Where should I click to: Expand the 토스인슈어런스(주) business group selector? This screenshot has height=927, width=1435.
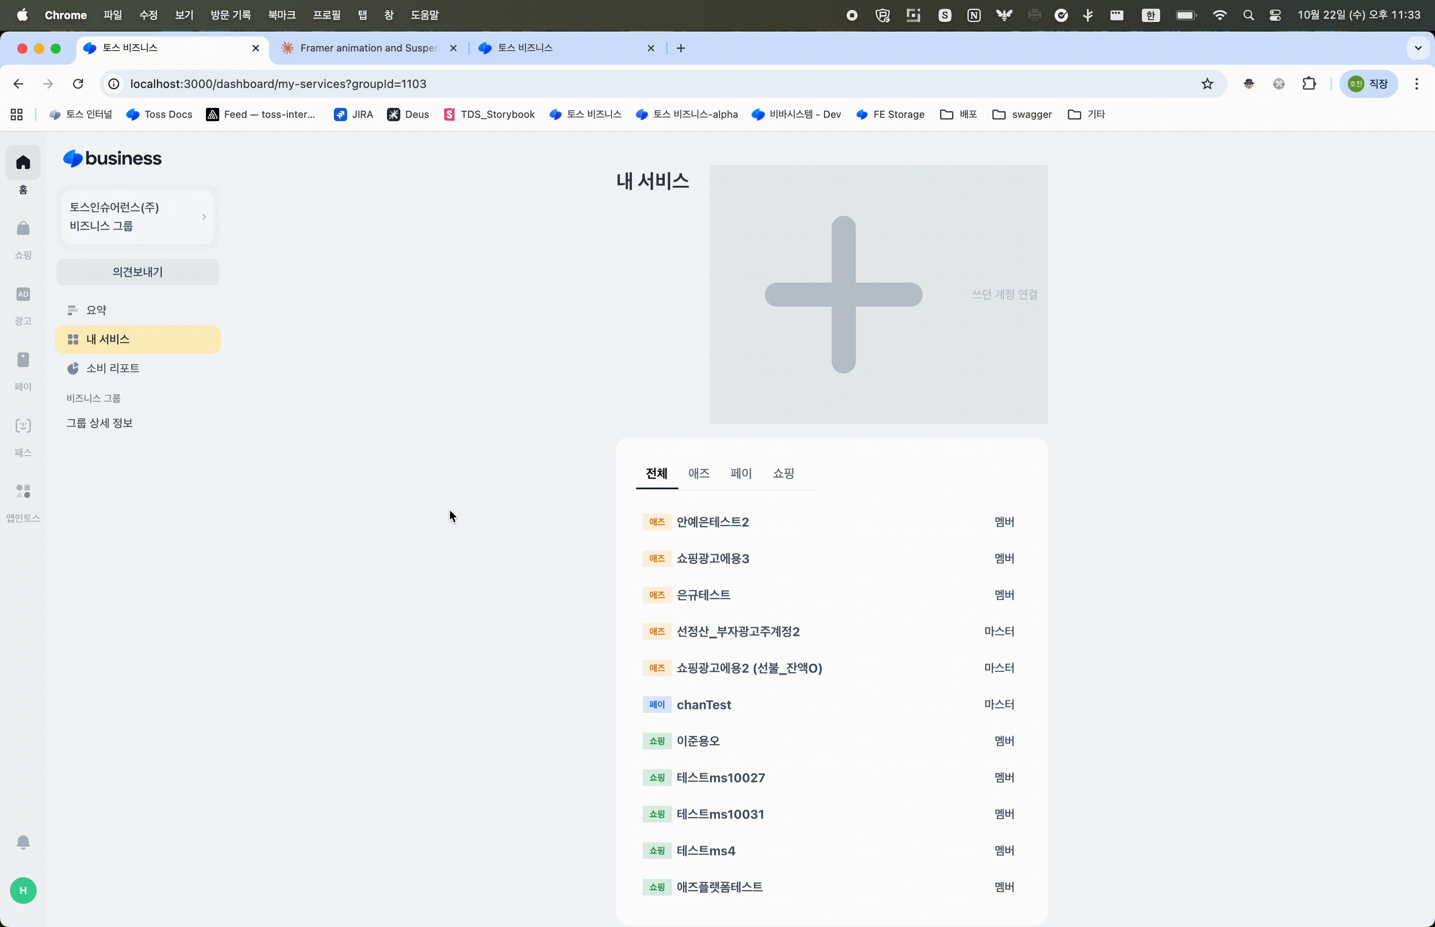[x=138, y=217]
